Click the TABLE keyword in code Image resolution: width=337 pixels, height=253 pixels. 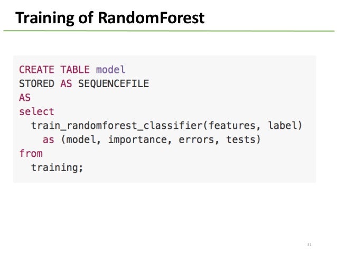tap(75, 70)
